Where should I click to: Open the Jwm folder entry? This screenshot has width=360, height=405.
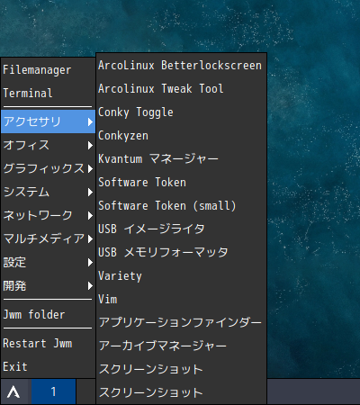48,315
